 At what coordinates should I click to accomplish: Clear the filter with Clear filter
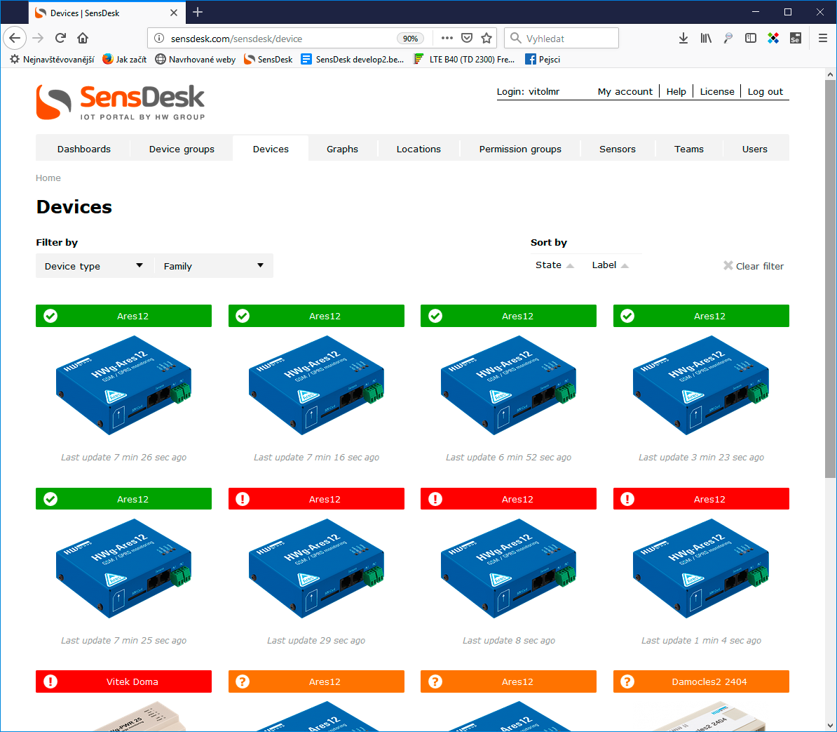pos(753,266)
